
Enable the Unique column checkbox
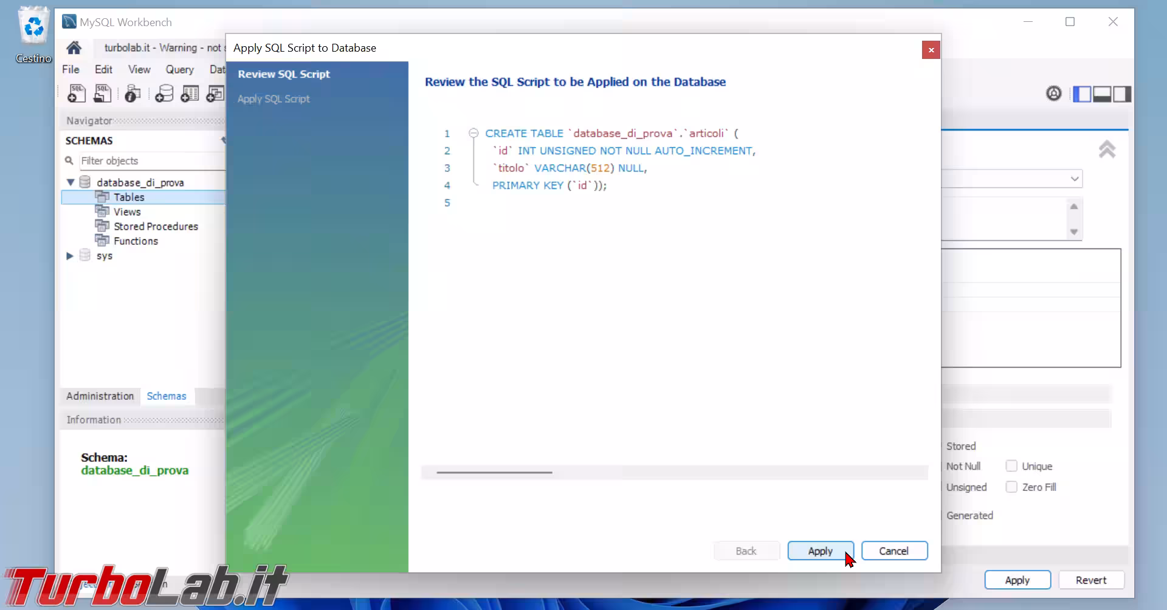1011,466
